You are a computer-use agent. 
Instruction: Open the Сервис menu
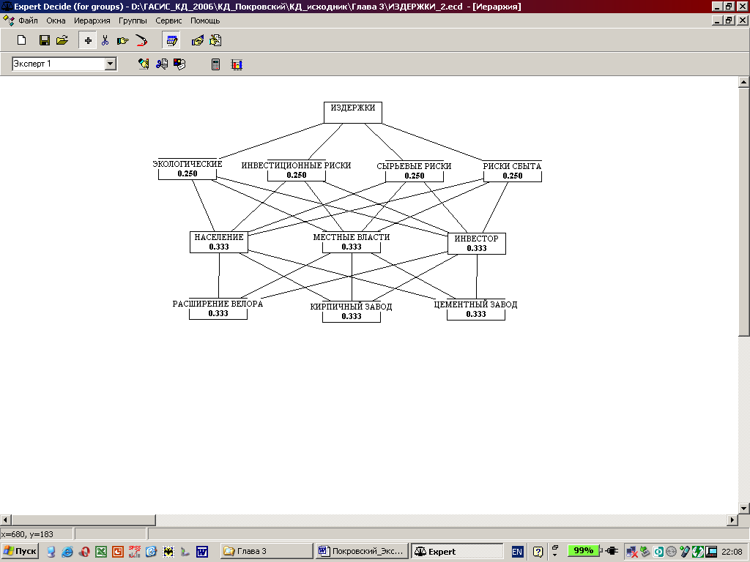[168, 20]
